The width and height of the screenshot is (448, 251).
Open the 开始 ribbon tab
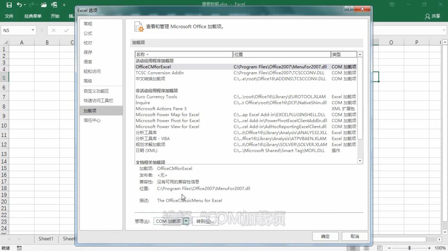pos(55,16)
